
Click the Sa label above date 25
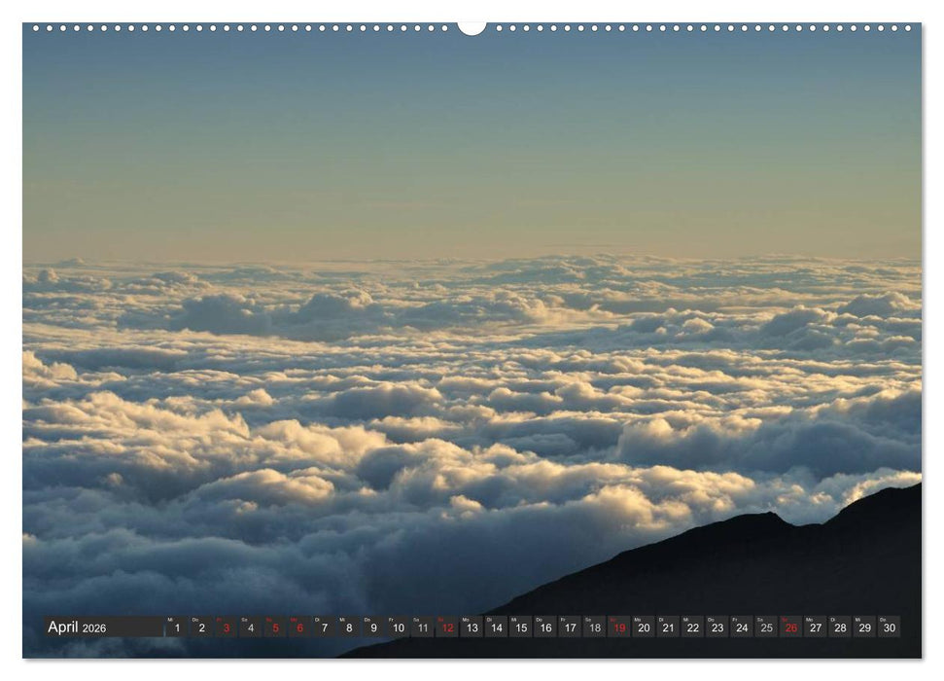[x=760, y=620]
